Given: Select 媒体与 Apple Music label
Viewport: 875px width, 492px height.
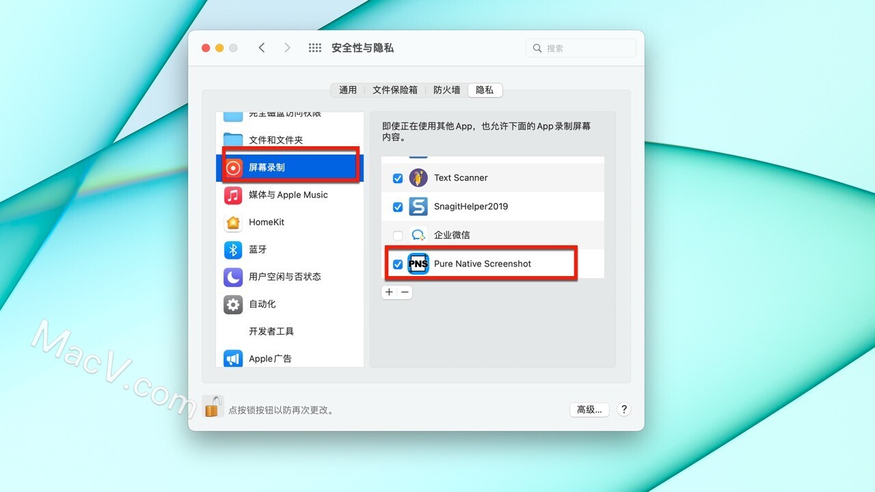Looking at the screenshot, I should (x=288, y=195).
